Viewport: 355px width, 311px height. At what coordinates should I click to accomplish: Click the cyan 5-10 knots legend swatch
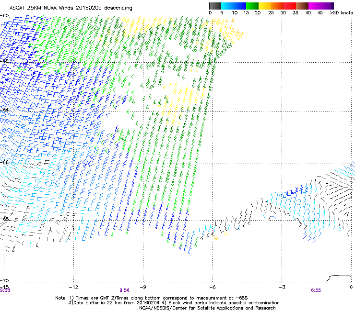pyautogui.click(x=227, y=6)
